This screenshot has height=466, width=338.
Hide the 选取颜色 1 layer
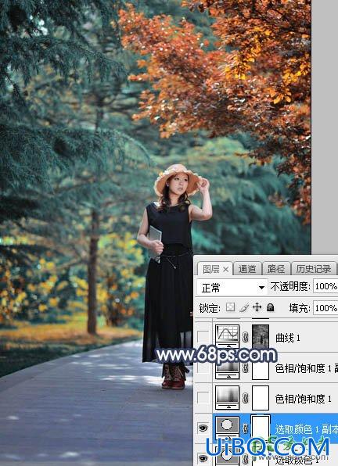pyautogui.click(x=203, y=458)
